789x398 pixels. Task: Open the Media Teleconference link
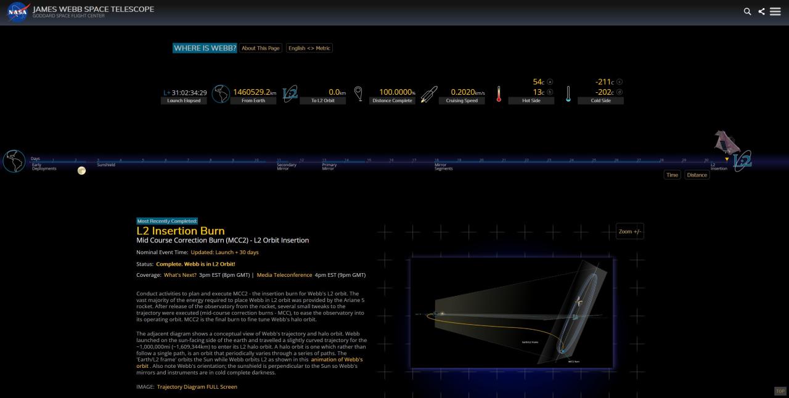click(x=284, y=275)
